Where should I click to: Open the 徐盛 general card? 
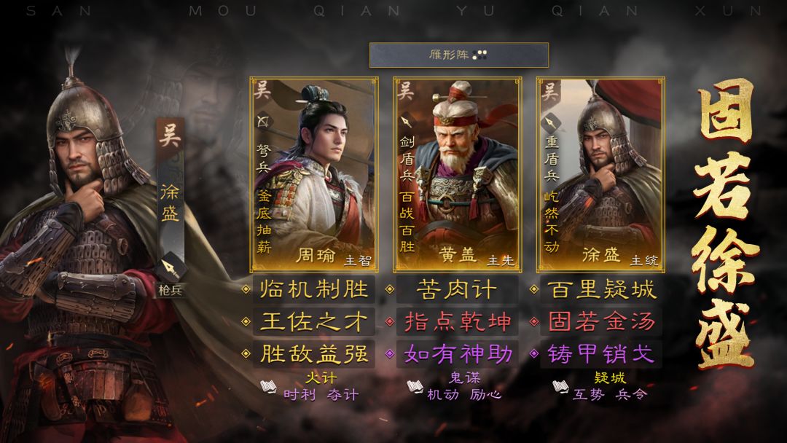600,174
